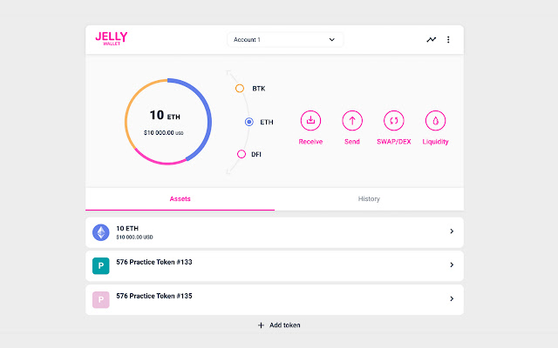Click the Liquidity droplet icon
Viewport: 558px width, 348px height.
coord(436,120)
